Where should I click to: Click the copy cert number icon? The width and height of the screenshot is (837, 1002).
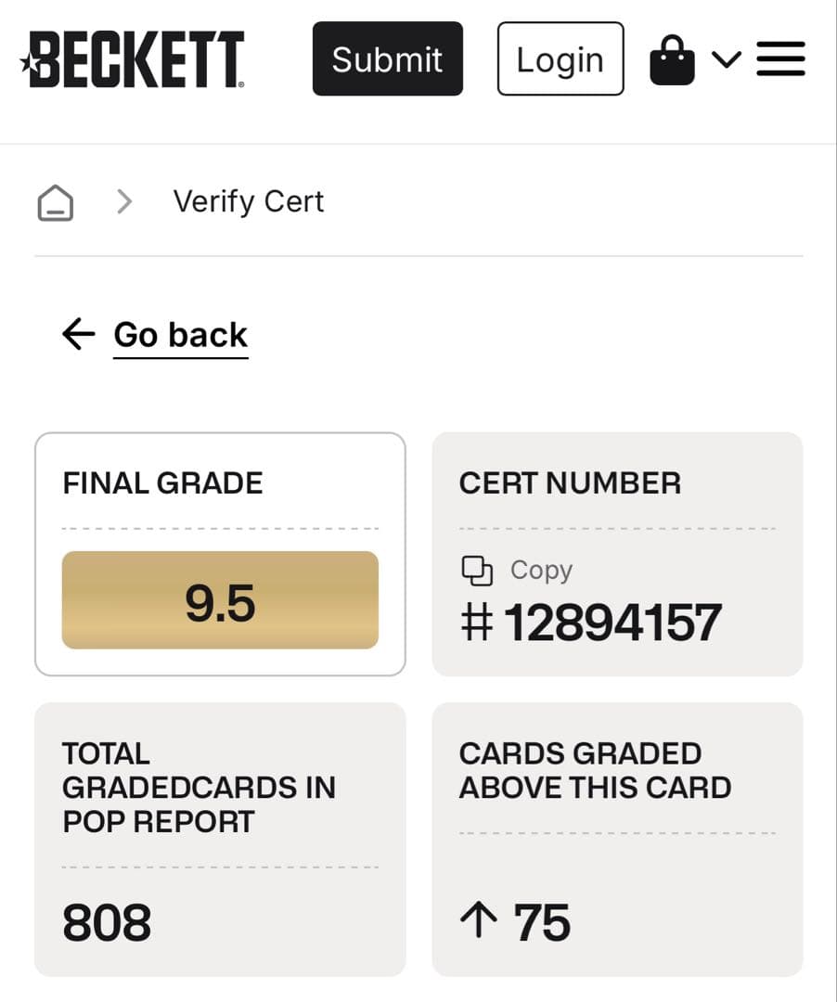(x=477, y=570)
